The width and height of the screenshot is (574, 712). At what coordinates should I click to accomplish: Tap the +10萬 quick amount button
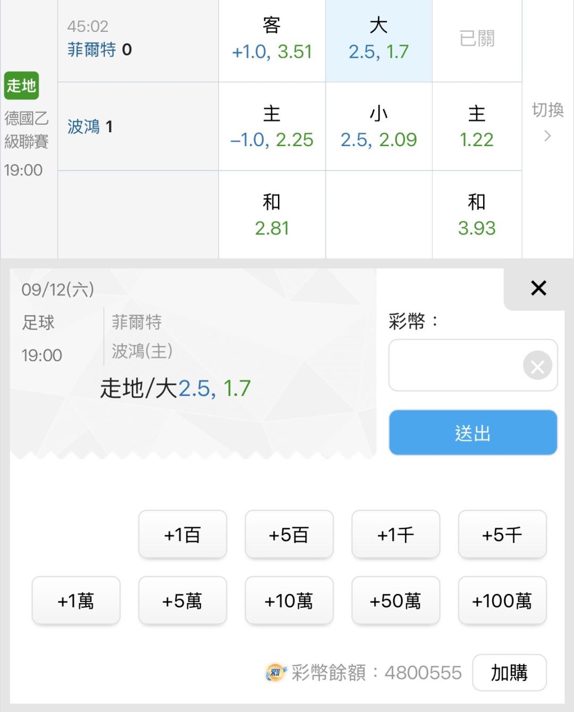289,600
